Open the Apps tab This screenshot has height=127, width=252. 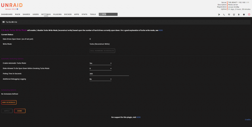(77, 14)
